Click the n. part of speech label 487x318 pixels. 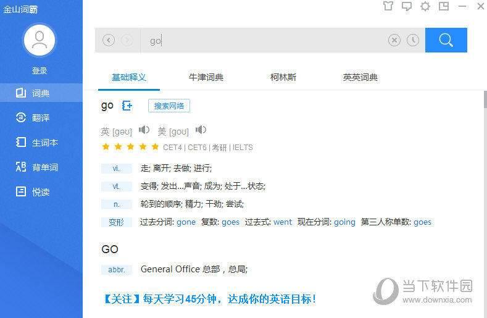tap(116, 204)
